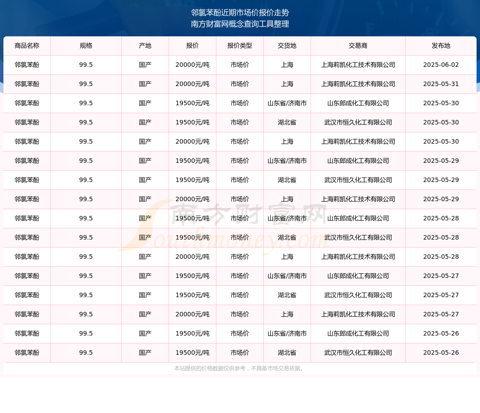Click 上海 delivery cell in the 2025-06-02 row
This screenshot has height=413, width=480.
coord(287,65)
